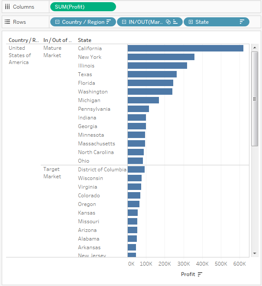Click the set icon on IN/OUT pill
Image resolution: width=262 pixels, height=286 pixels.
168,22
